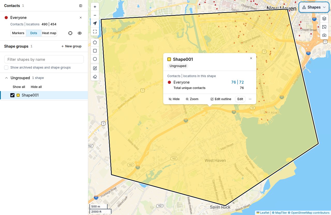Select the circle draw tool

pos(95,59)
